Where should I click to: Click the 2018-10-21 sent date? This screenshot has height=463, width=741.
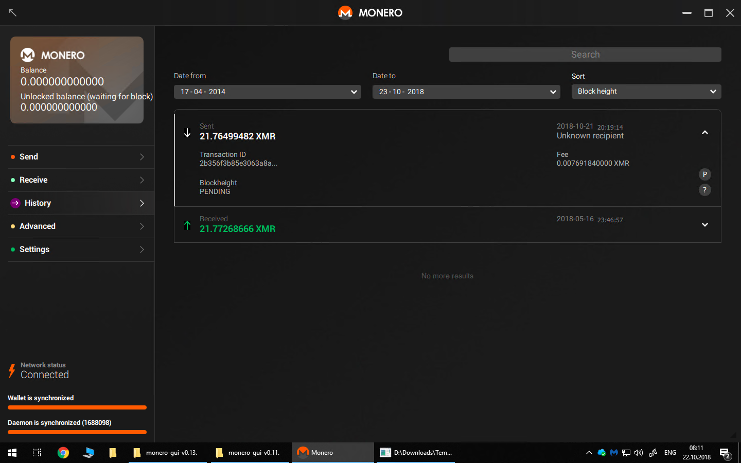point(575,126)
